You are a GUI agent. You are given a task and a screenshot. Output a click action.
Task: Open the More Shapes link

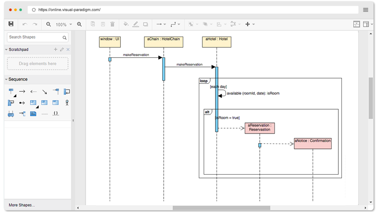tap(22, 205)
